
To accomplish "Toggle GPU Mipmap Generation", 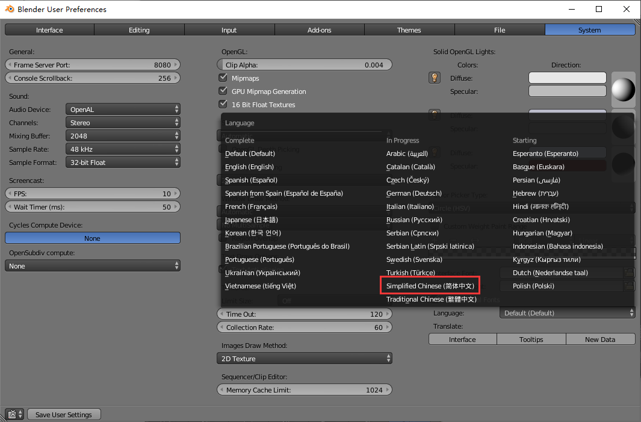I will tap(223, 90).
